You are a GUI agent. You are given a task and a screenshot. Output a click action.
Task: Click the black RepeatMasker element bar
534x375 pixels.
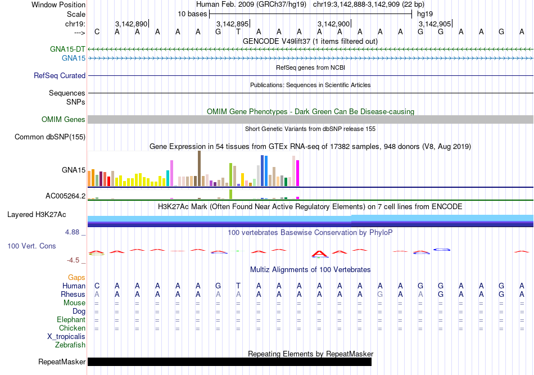[229, 362]
